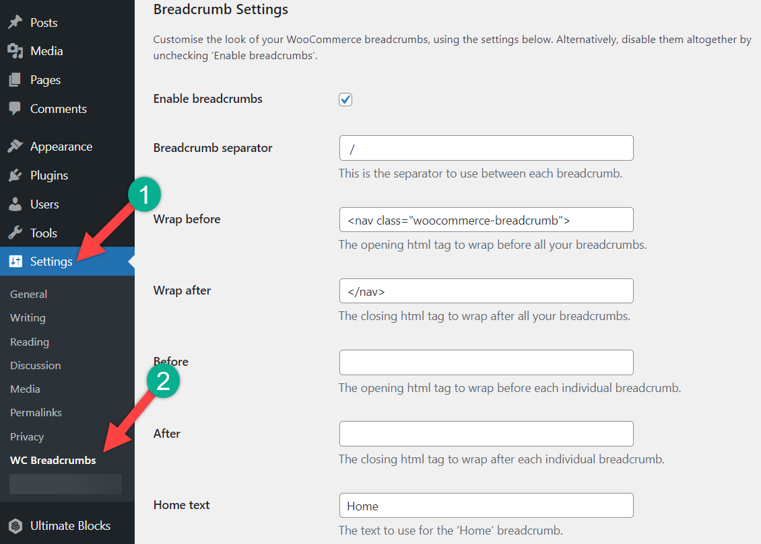Click the After field label
The image size is (761, 544).
pos(167,434)
